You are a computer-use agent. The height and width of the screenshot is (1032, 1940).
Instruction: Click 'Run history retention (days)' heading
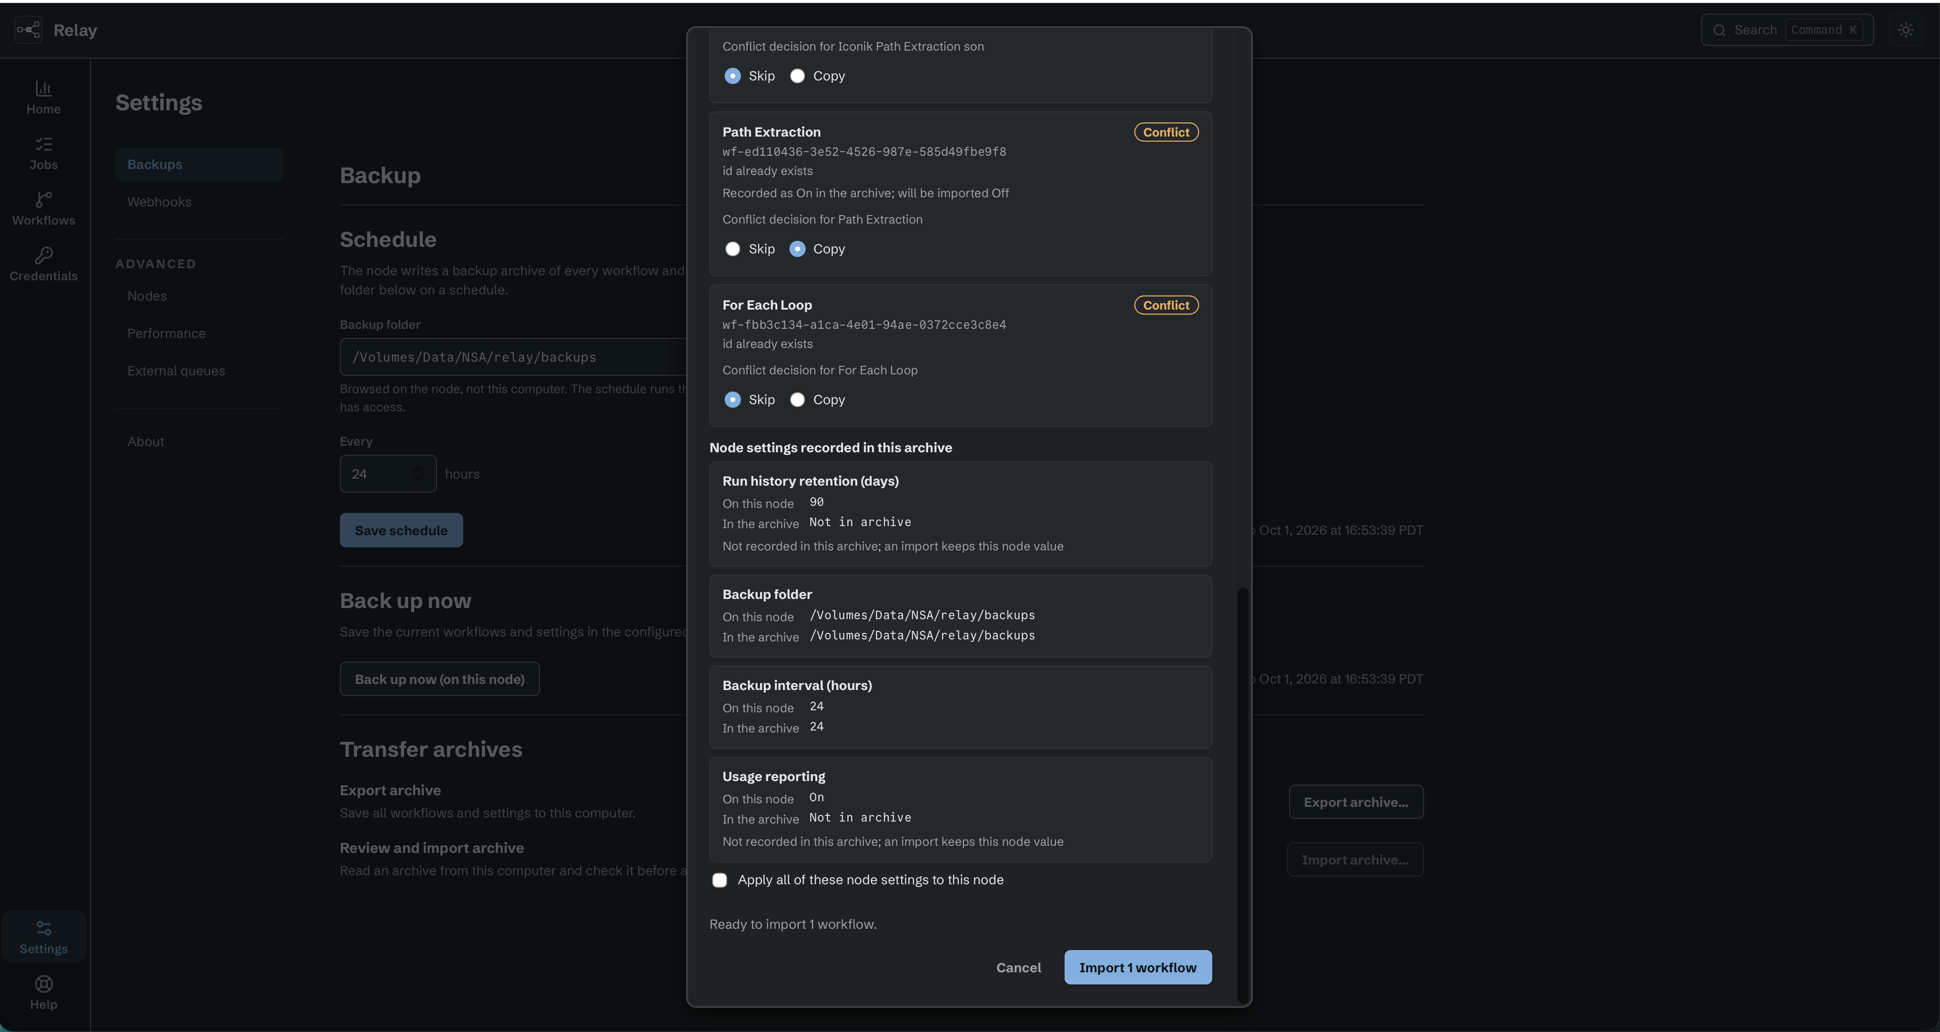pos(810,482)
